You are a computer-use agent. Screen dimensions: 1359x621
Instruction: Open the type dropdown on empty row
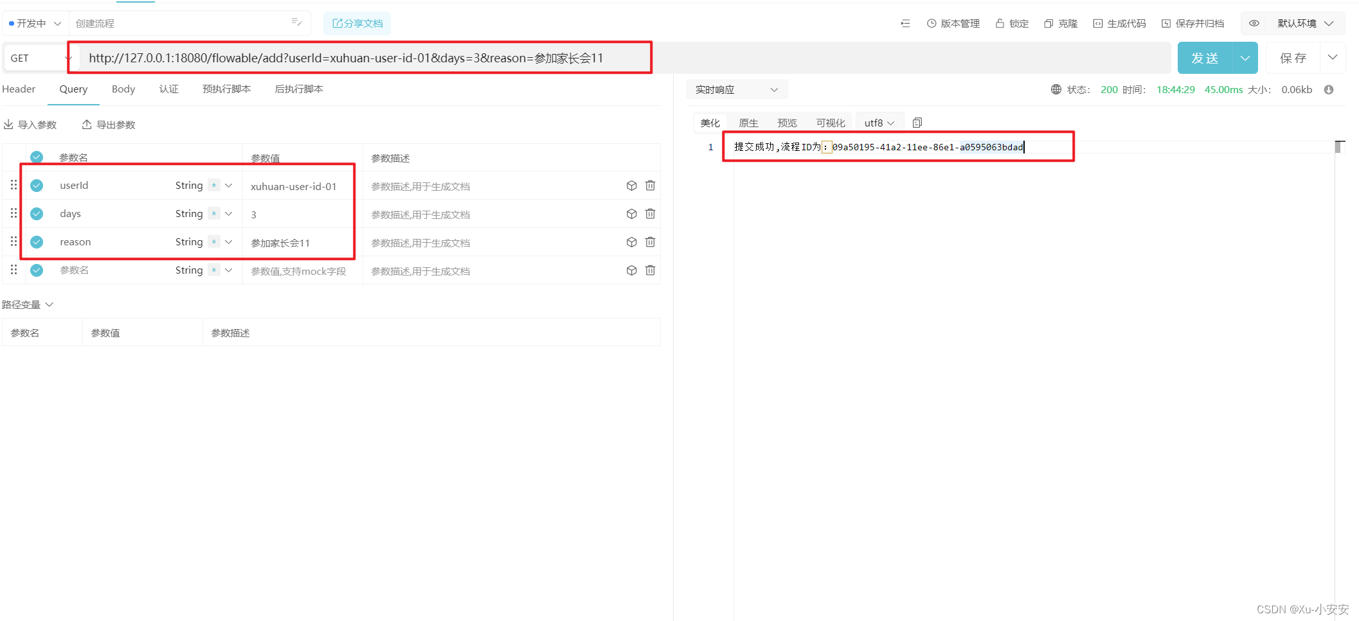tap(229, 270)
